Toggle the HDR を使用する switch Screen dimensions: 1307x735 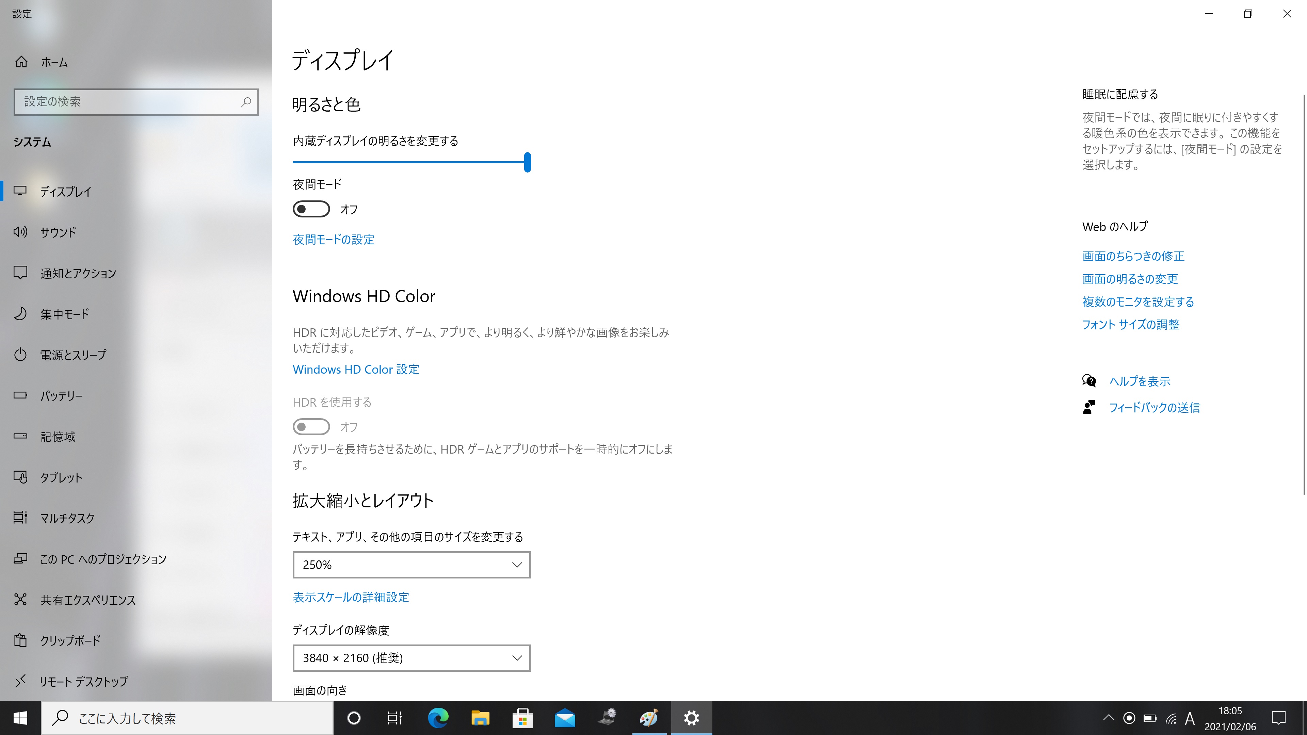(x=311, y=427)
